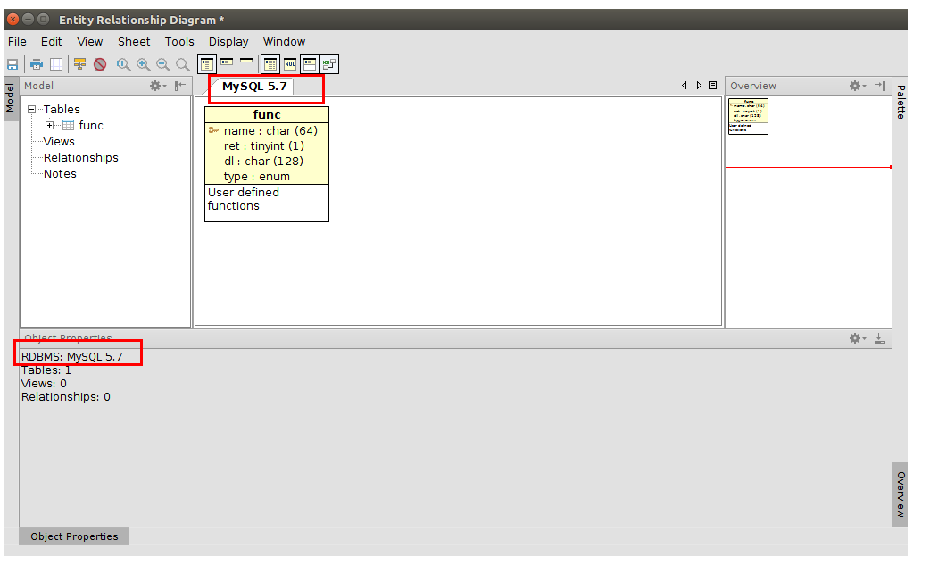Select the MySQL 5.7 sheet tab
Image resolution: width=946 pixels, height=573 pixels.
click(254, 87)
